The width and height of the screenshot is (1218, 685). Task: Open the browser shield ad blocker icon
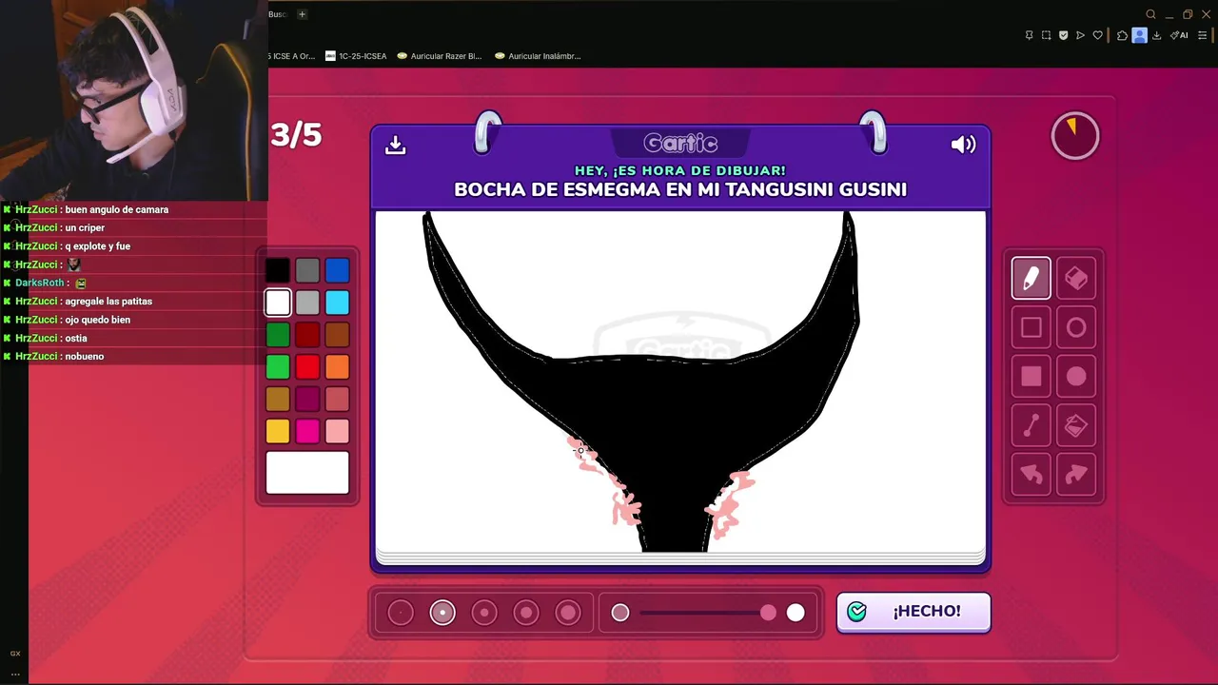(x=1063, y=35)
